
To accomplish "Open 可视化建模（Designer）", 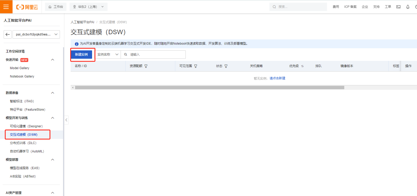I will coord(26,126).
